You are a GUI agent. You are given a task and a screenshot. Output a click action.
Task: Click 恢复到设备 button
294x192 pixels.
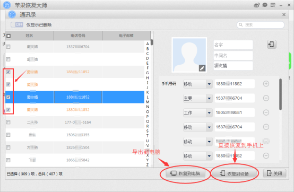235,173
